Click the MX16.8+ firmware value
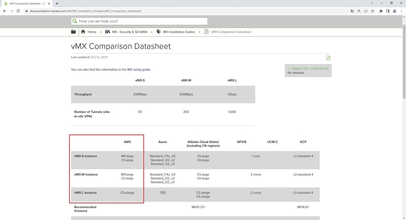 [303, 207]
